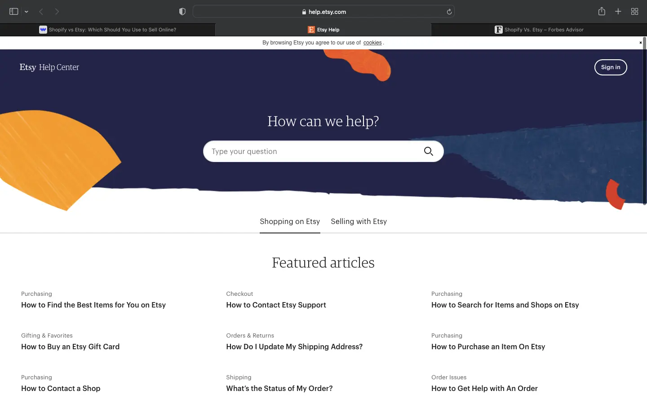Click the Sign in button
Image resolution: width=647 pixels, height=404 pixels.
point(611,67)
